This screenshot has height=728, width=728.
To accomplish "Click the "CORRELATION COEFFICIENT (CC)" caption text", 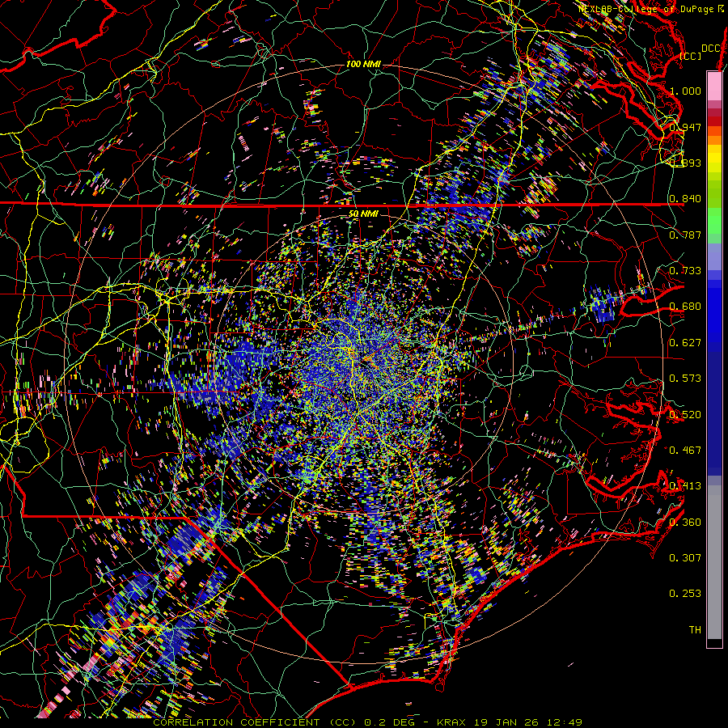I will [x=256, y=722].
